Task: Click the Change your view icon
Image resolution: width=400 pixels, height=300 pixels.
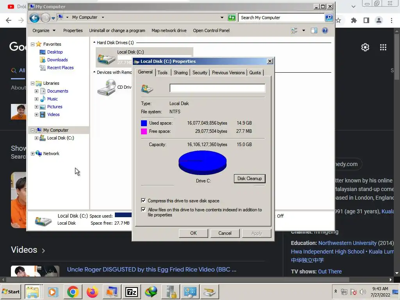Action: tap(294, 30)
